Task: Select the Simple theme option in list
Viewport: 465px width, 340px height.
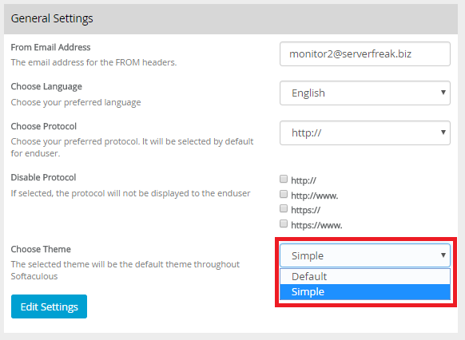Action: click(x=365, y=292)
